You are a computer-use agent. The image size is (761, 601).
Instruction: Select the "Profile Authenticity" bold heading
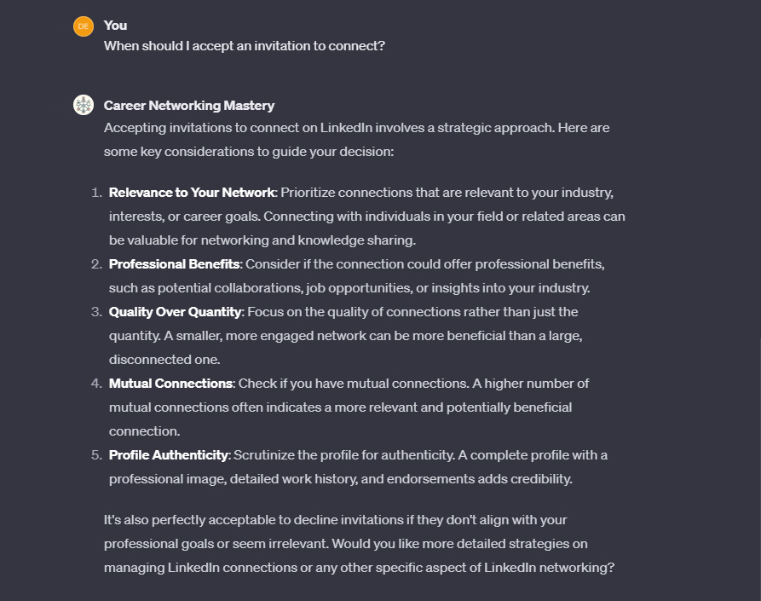(x=169, y=455)
